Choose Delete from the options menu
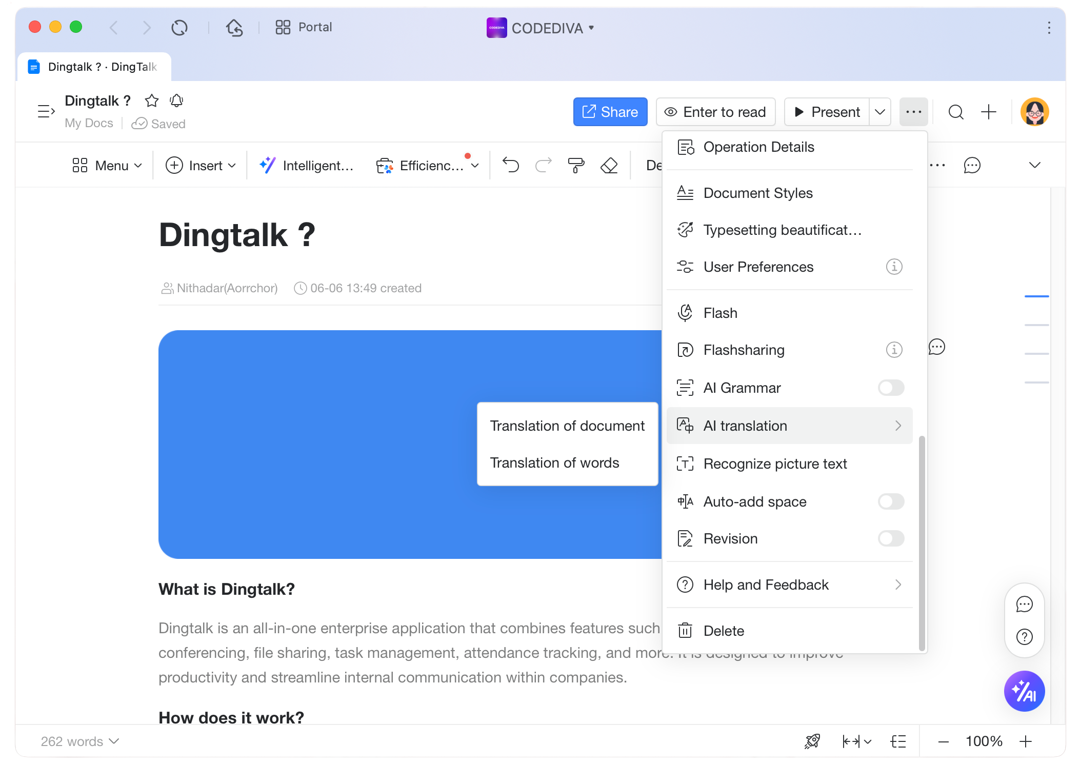 tap(724, 631)
